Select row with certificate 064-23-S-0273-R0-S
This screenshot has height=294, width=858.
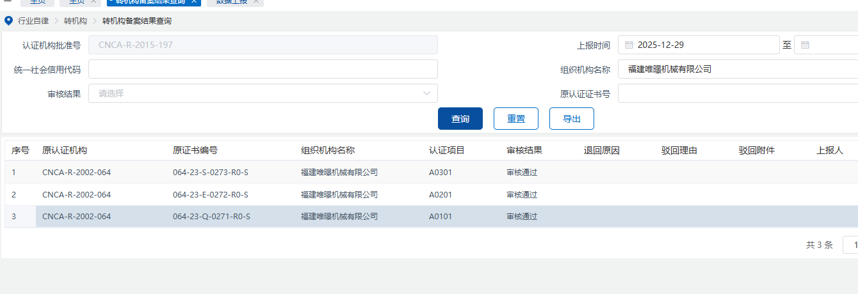(210, 172)
